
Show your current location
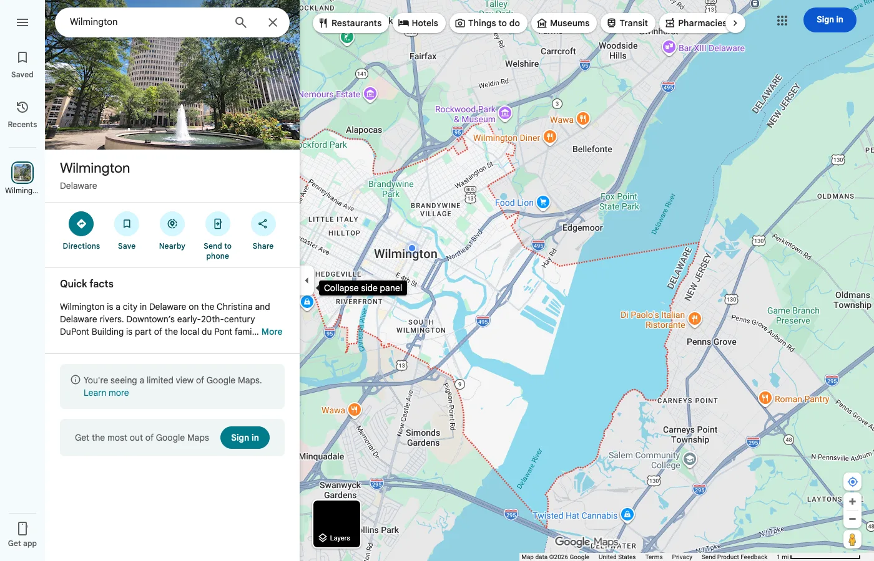point(852,482)
